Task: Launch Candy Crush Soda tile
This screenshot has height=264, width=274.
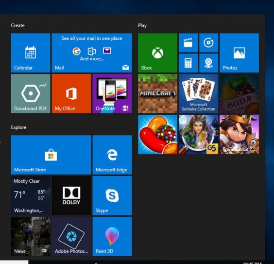Action: (x=239, y=94)
